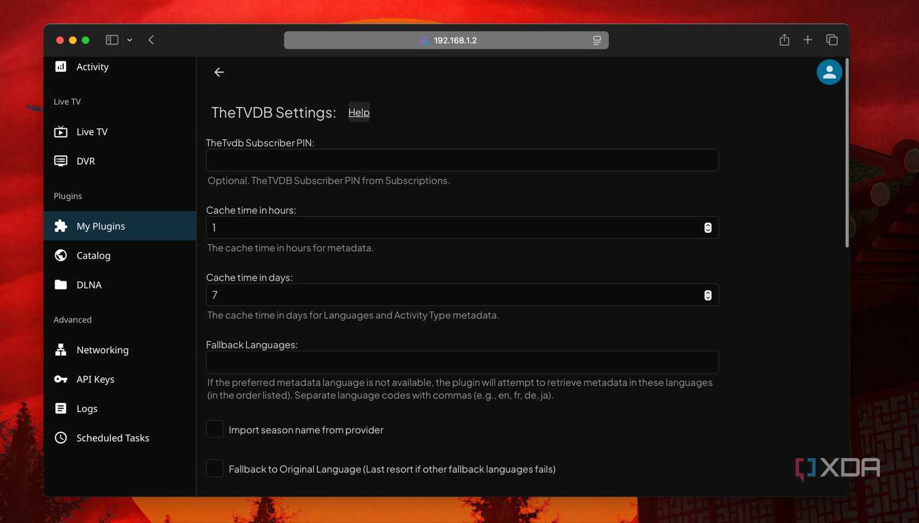
Task: Click the 'Live TV' section header label
Action: click(x=67, y=102)
